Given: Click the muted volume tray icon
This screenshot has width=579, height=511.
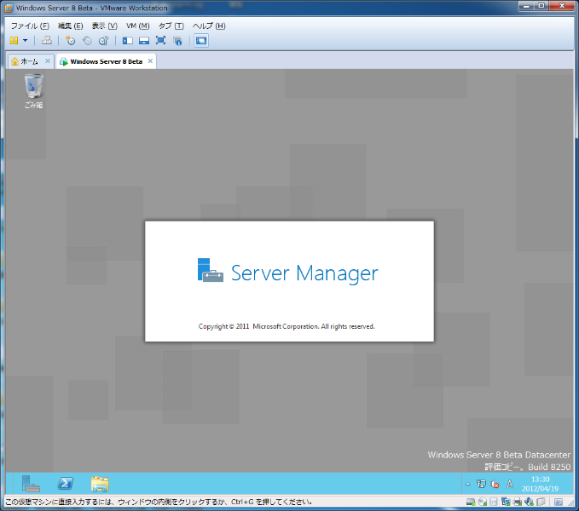Looking at the screenshot, I should [495, 484].
